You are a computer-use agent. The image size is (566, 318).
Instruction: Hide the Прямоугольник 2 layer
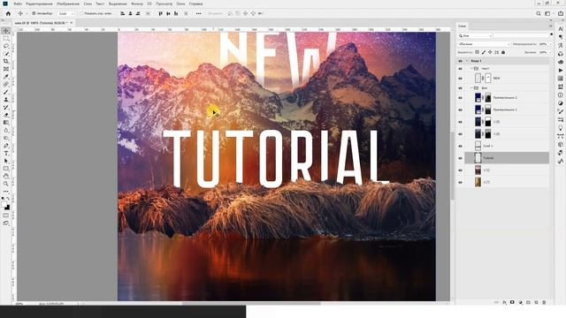click(460, 98)
